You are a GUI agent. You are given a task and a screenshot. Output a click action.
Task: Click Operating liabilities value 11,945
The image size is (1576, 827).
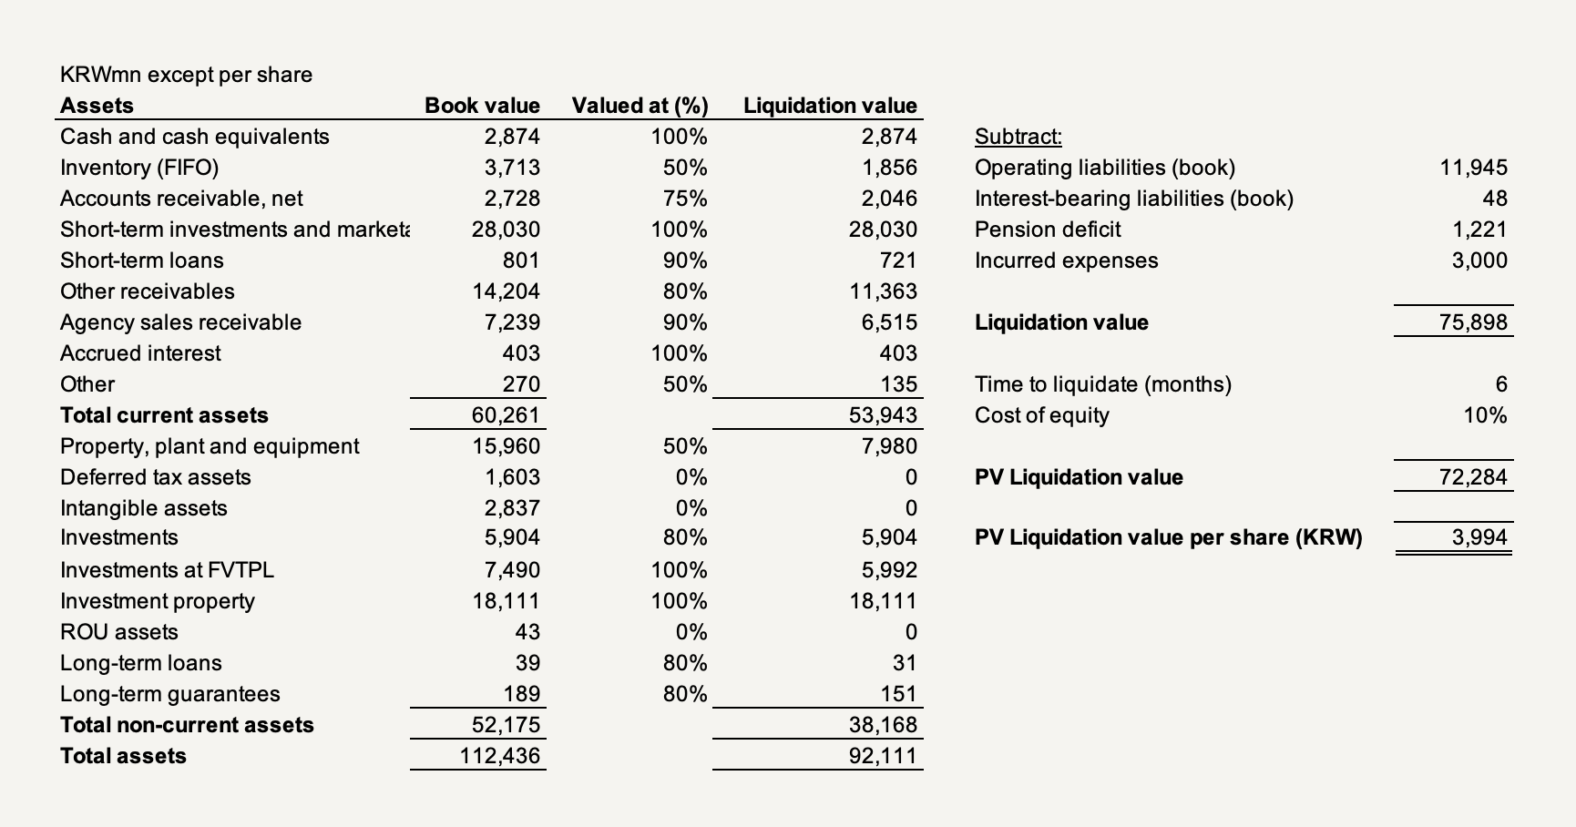point(1474,168)
